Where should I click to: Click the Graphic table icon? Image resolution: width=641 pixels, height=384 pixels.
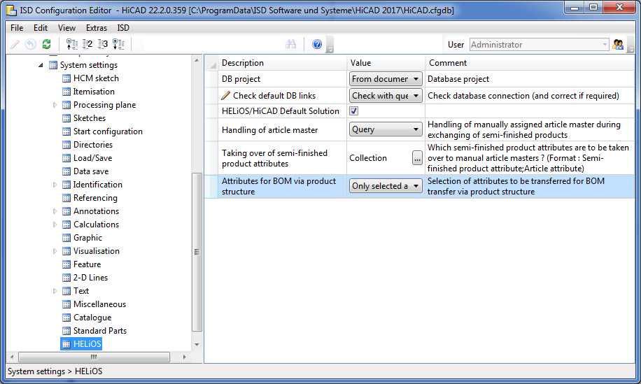(x=66, y=238)
